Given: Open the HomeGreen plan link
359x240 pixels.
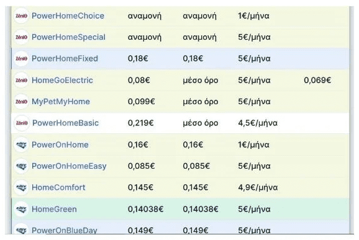Looking at the screenshot, I should [x=54, y=209].
